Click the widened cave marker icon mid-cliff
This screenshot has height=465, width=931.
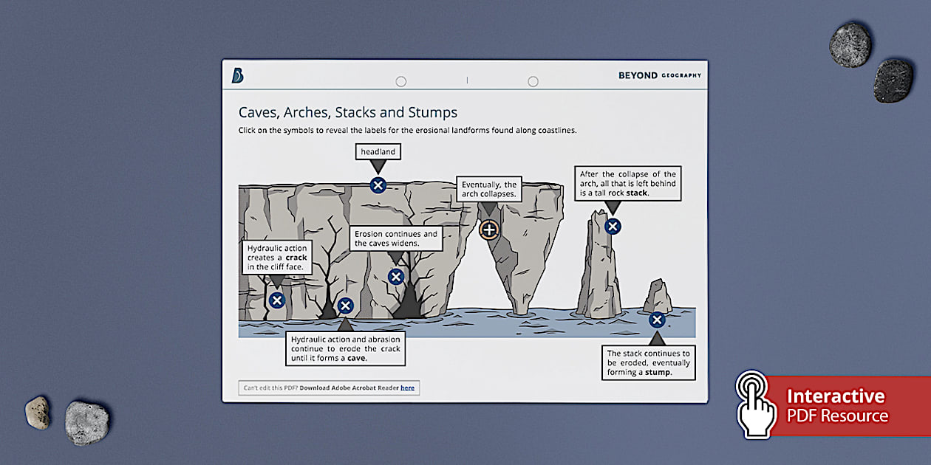(395, 276)
